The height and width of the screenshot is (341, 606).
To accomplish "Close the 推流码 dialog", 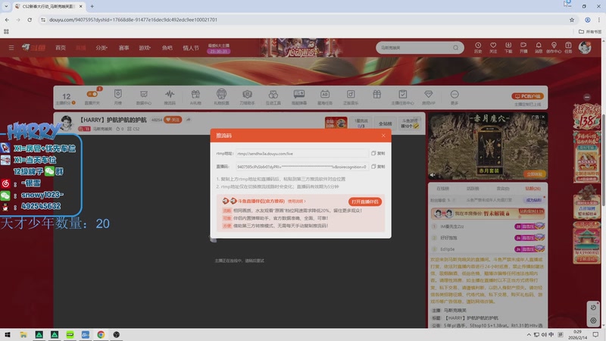I will (x=383, y=136).
